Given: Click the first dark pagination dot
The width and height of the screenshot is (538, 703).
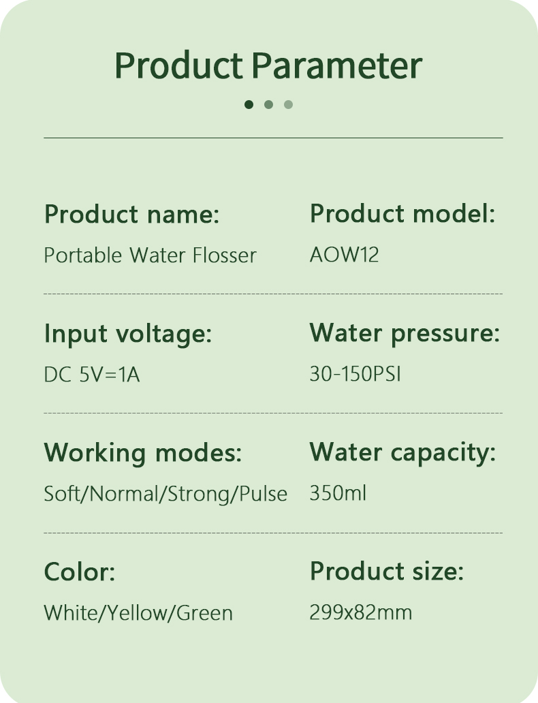Looking at the screenshot, I should click(x=249, y=104).
